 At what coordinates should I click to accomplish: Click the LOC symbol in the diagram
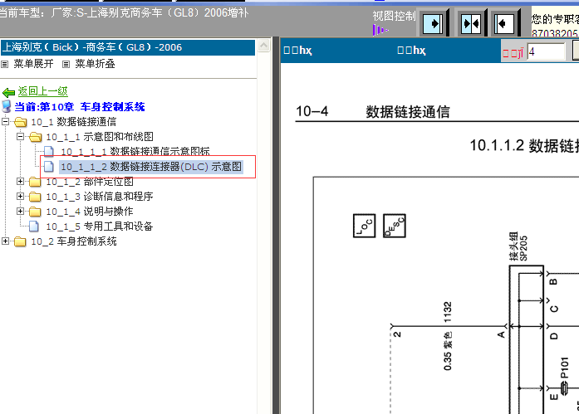click(364, 226)
